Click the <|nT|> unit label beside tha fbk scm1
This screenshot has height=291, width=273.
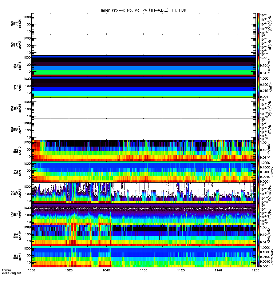click(270, 87)
